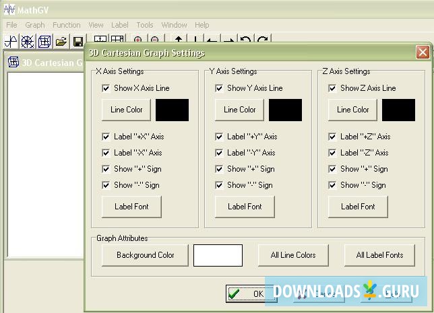Open the Function menu
This screenshot has height=313, width=434.
67,25
